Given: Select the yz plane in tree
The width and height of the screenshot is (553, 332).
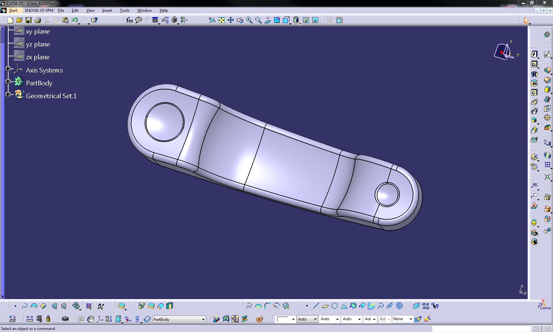Looking at the screenshot, I should coord(38,44).
